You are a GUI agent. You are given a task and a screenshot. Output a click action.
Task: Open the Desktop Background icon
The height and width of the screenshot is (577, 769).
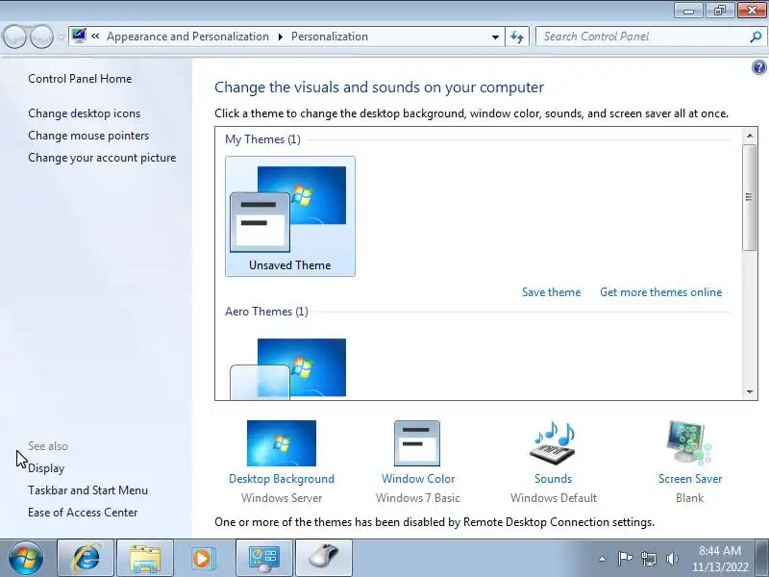click(x=282, y=443)
